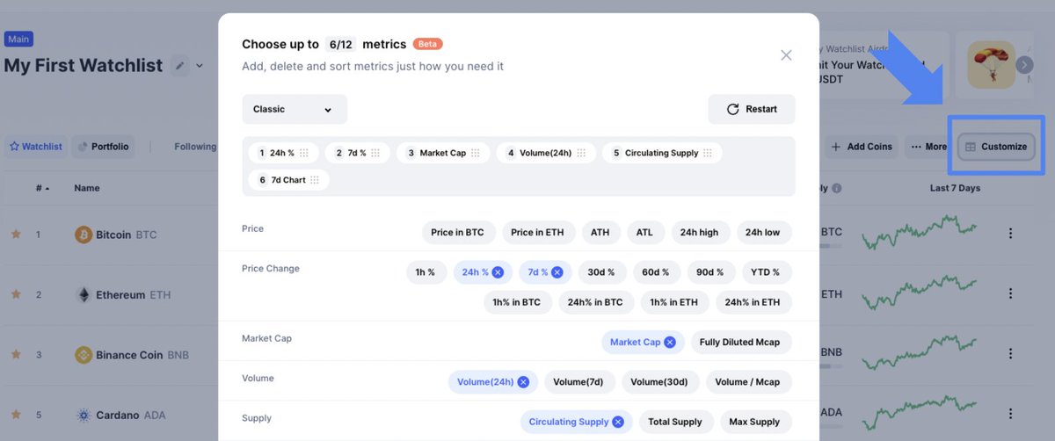Add the Volume(7d) metric

(x=578, y=382)
